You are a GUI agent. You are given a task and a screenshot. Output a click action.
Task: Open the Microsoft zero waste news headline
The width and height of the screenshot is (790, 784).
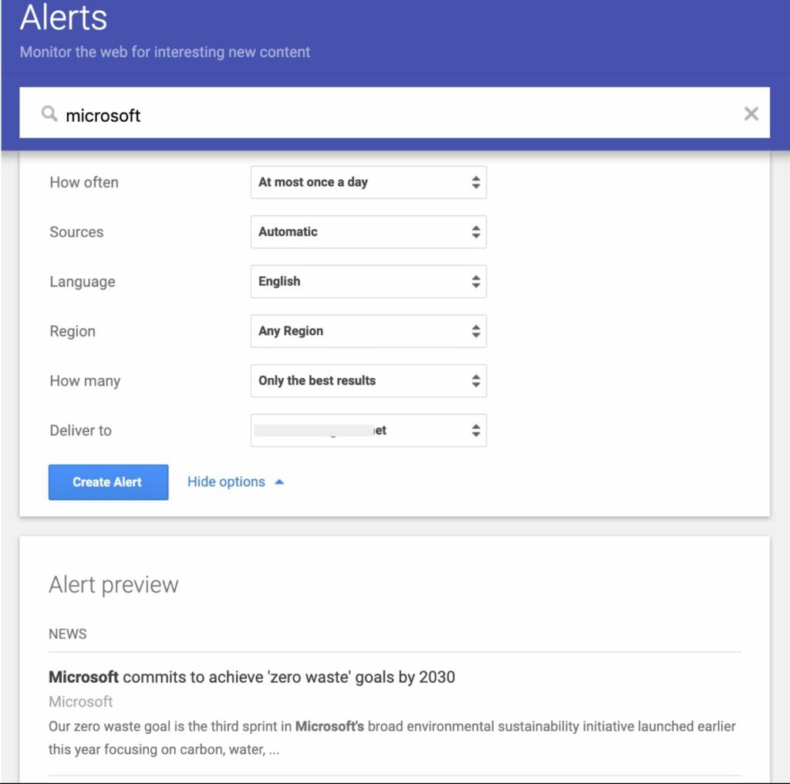(x=252, y=678)
